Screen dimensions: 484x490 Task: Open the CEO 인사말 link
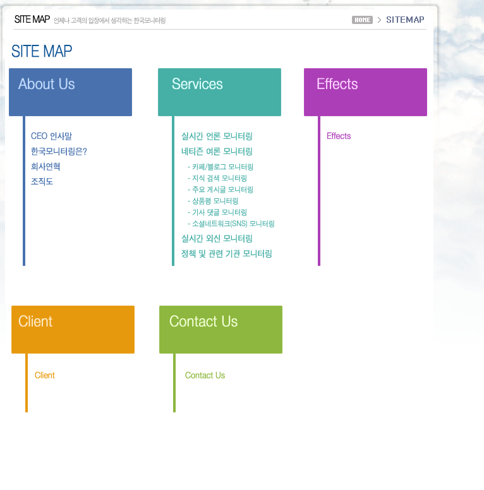pyautogui.click(x=51, y=136)
